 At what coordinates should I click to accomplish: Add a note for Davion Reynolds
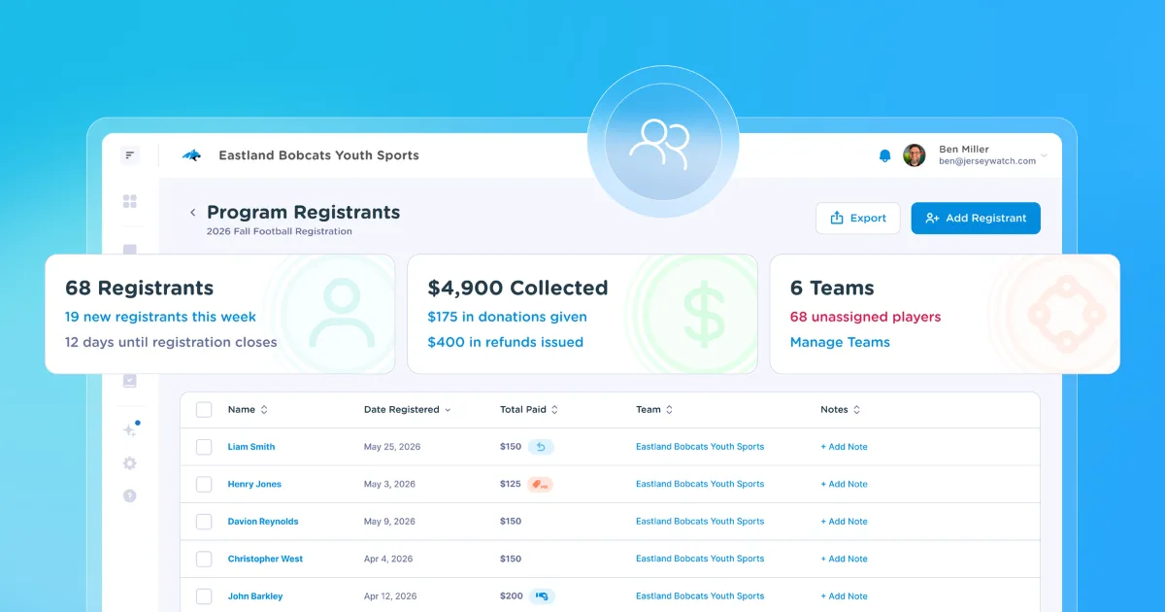[x=844, y=522]
